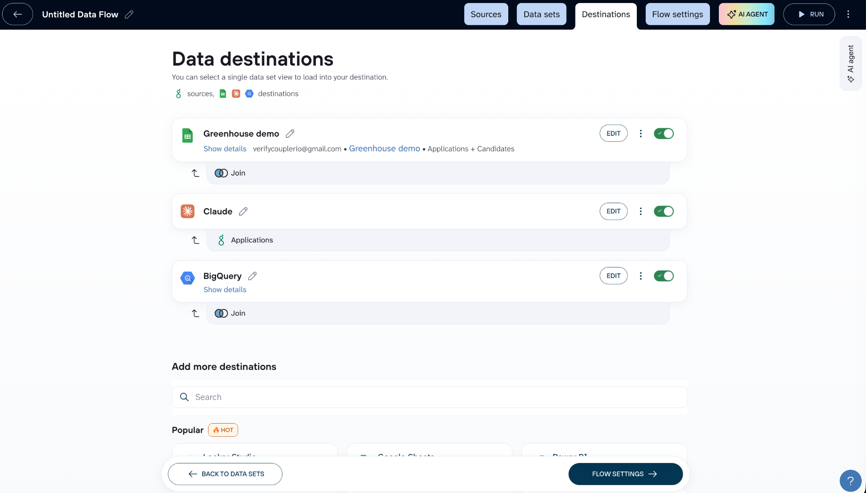Click the arrow icon beside BigQuery's Join
Viewport: 866px width, 493px height.
pos(195,313)
